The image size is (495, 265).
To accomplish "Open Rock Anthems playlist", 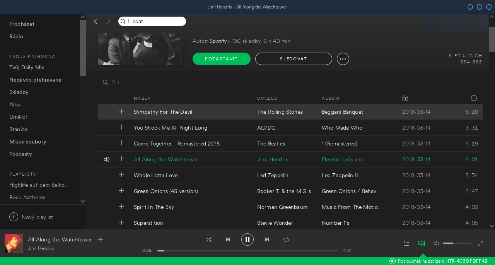I will [27, 197].
